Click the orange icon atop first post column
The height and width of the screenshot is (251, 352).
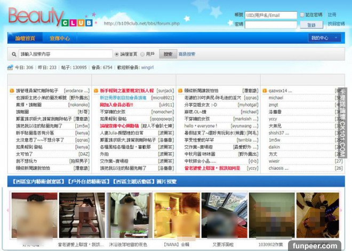[x=12, y=91]
